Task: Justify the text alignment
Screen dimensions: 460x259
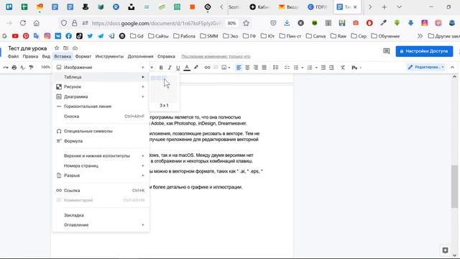Action: point(264,68)
